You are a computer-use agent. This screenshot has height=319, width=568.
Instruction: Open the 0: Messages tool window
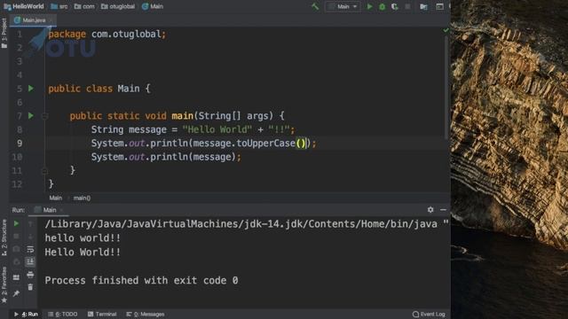pyautogui.click(x=146, y=315)
